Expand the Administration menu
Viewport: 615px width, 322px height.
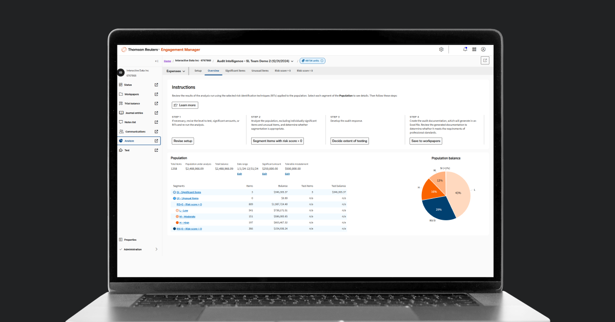point(138,249)
